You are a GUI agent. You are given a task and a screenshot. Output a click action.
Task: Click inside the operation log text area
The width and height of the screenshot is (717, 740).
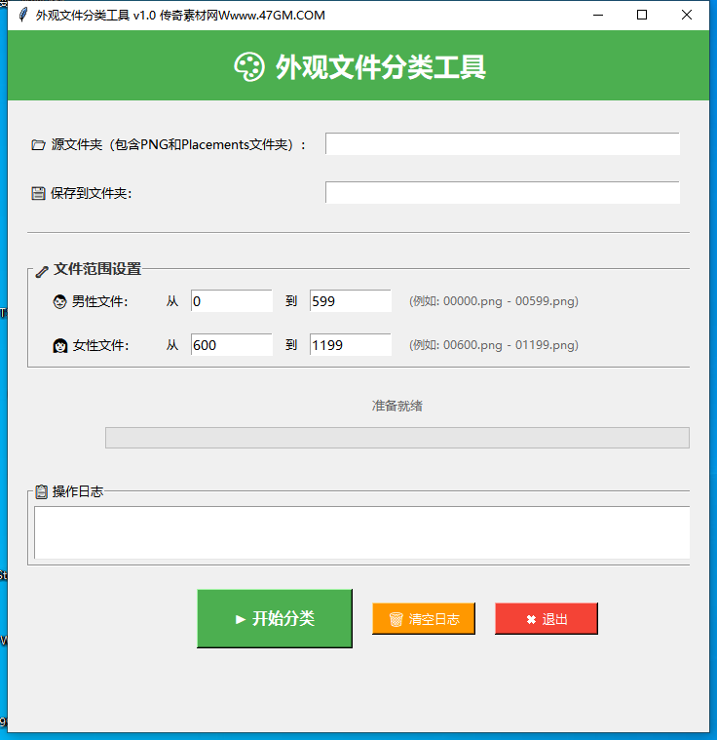click(361, 531)
